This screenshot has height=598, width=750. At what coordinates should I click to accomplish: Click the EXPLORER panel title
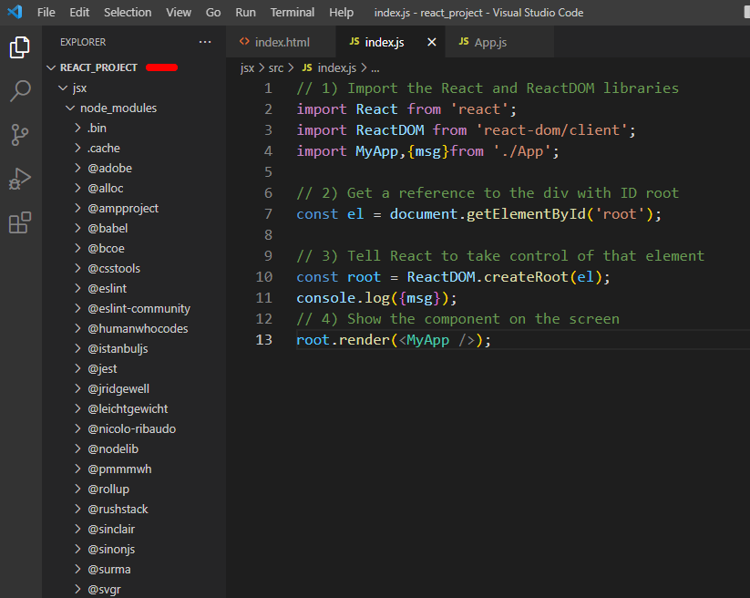tap(83, 42)
